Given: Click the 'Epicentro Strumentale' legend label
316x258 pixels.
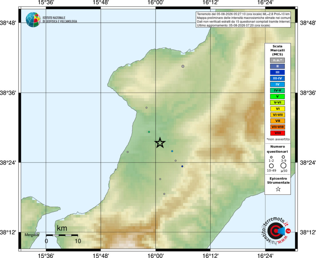Looking at the screenshot, I should pyautogui.click(x=278, y=181).
